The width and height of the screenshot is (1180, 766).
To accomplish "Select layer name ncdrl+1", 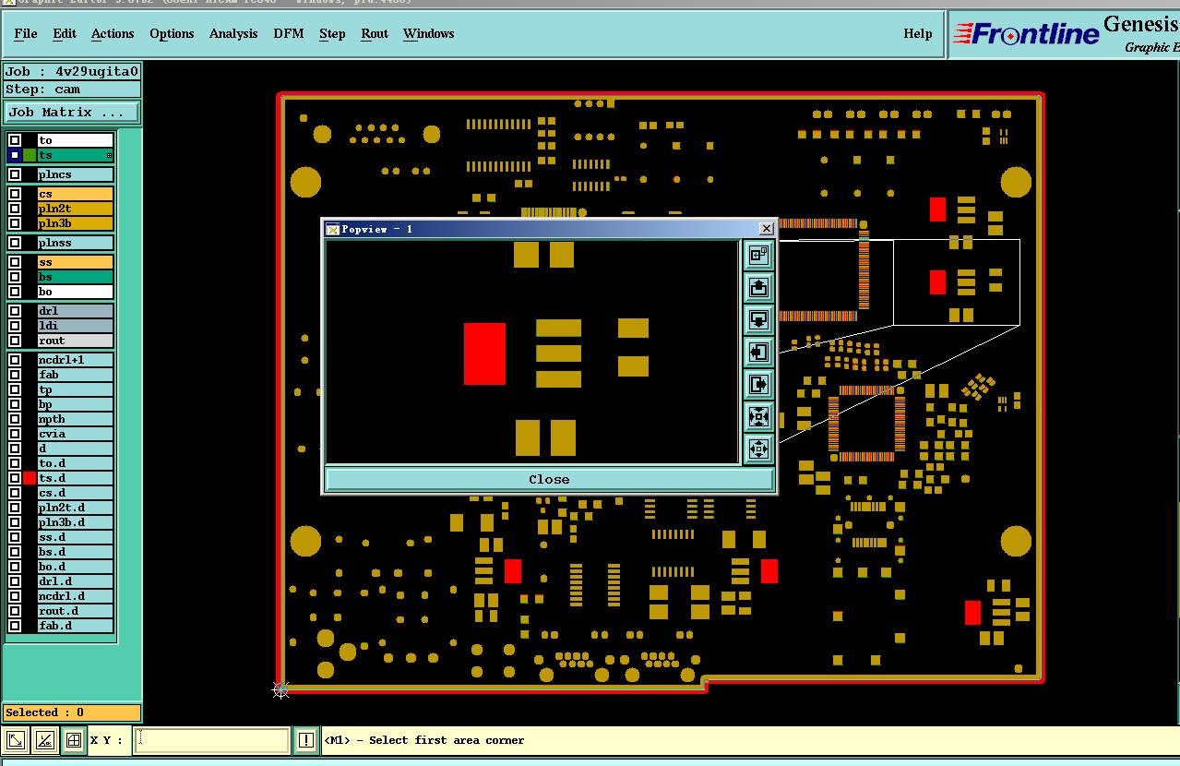I will click(x=76, y=360).
